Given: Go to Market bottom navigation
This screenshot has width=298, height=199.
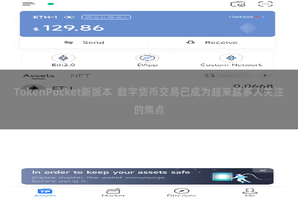Looking at the screenshot, I should [x=113, y=193].
